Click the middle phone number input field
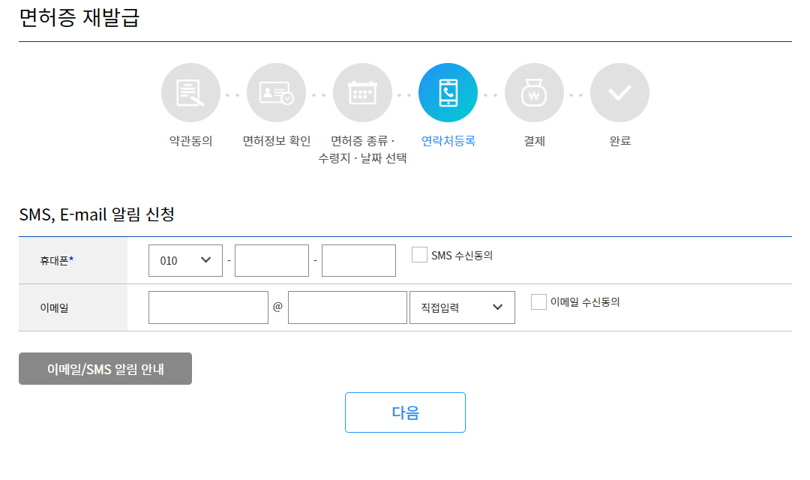Image resolution: width=810 pixels, height=480 pixels. (x=271, y=260)
